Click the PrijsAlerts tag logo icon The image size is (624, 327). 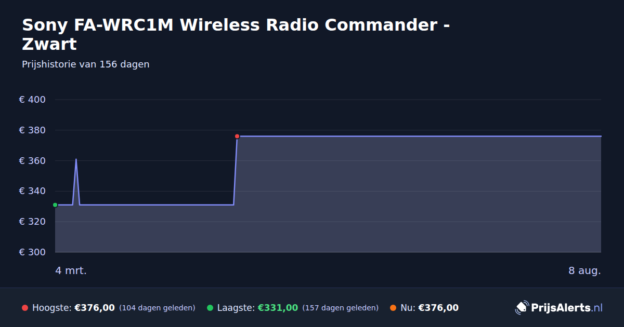coord(522,308)
